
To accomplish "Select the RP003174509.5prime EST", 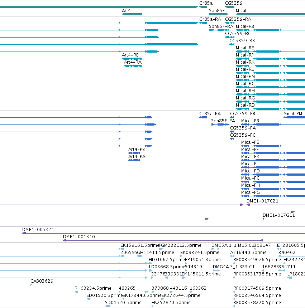I will pos(234,292).
